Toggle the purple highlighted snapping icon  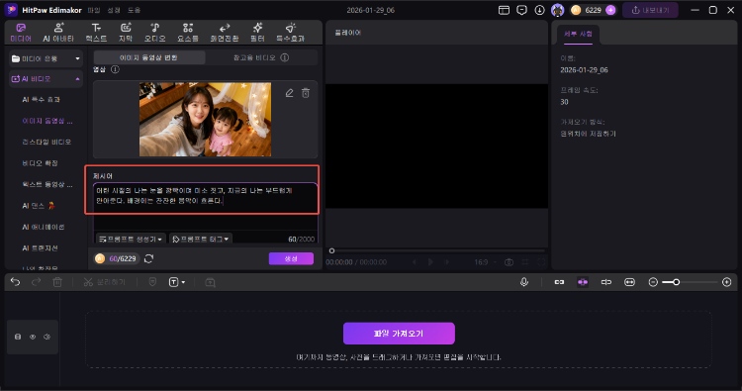tap(583, 282)
